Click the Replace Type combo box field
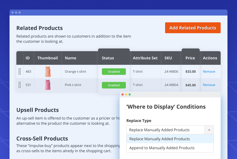Viewport: 237px width, 159px height. (166, 130)
